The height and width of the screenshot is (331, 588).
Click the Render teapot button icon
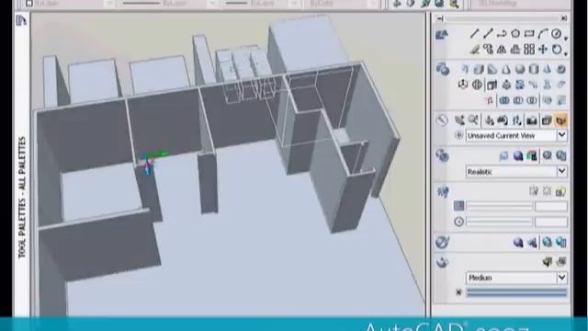coord(548,262)
